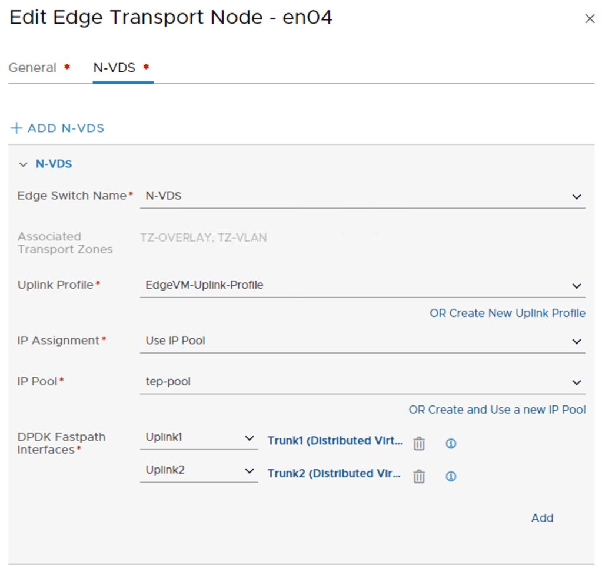
Task: Close the Edit Edge Transport Node dialog
Action: [x=590, y=18]
